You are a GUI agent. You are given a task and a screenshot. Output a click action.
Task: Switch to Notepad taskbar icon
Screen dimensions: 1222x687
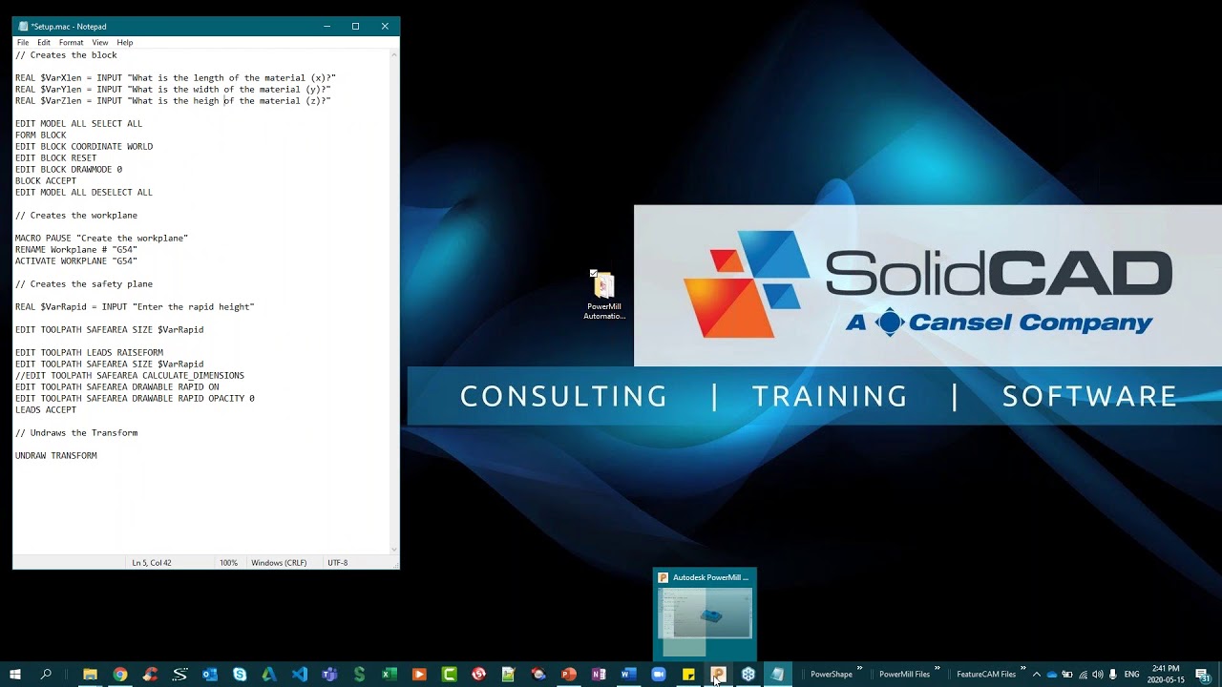point(778,674)
